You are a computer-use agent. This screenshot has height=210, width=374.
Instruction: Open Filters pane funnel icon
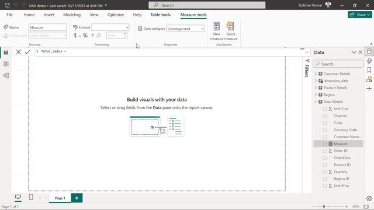point(307,61)
